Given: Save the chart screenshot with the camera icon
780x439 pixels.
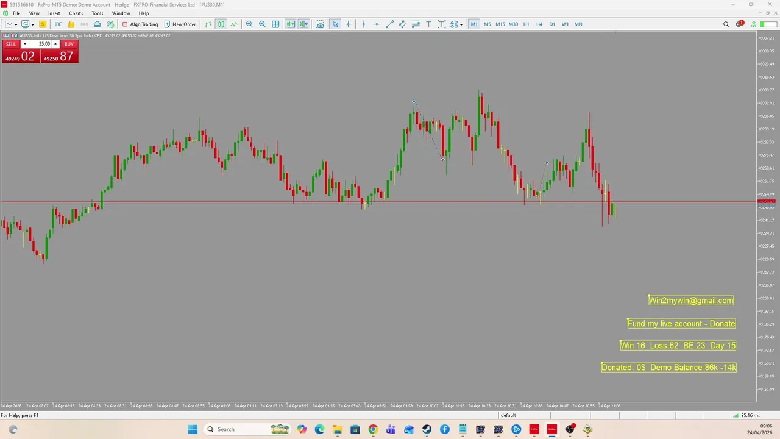Looking at the screenshot, I should (x=319, y=24).
